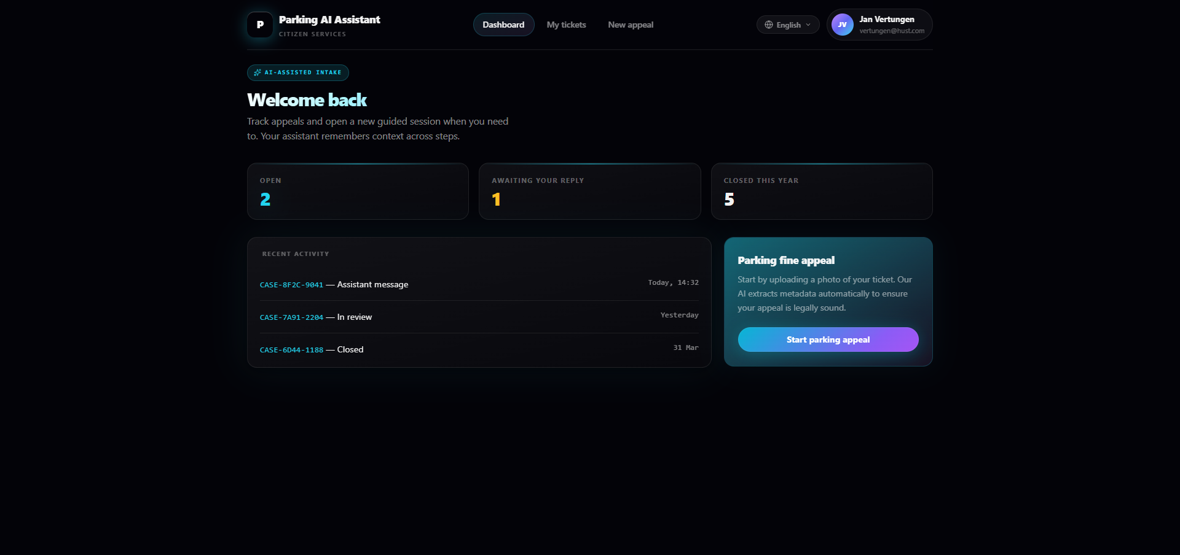Click the Today, 14:32 activity timestamp
Screen dimensions: 1180x555
673,283
